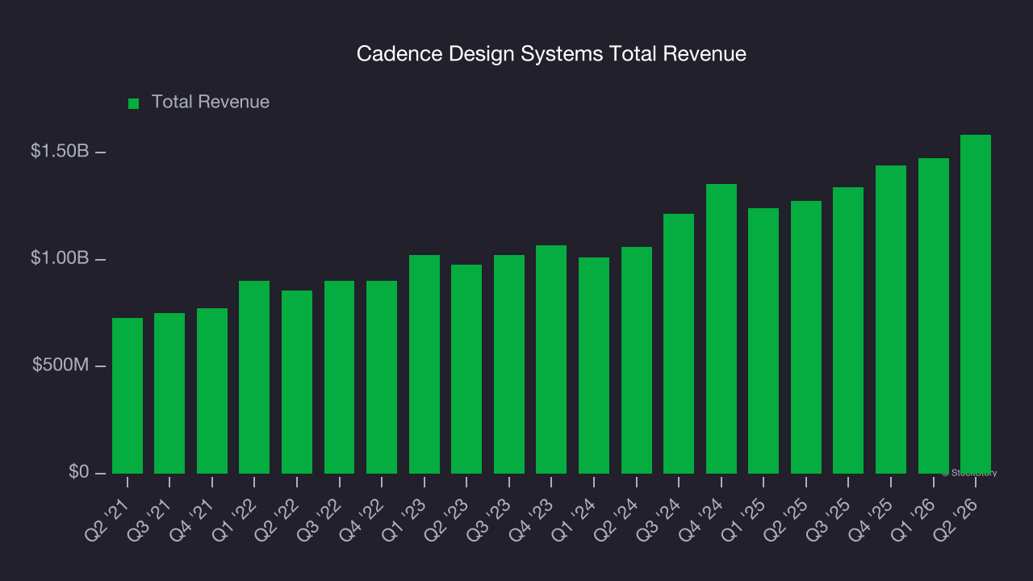Image resolution: width=1033 pixels, height=581 pixels.
Task: Select the Q1 '23 revenue bar
Action: click(x=424, y=364)
